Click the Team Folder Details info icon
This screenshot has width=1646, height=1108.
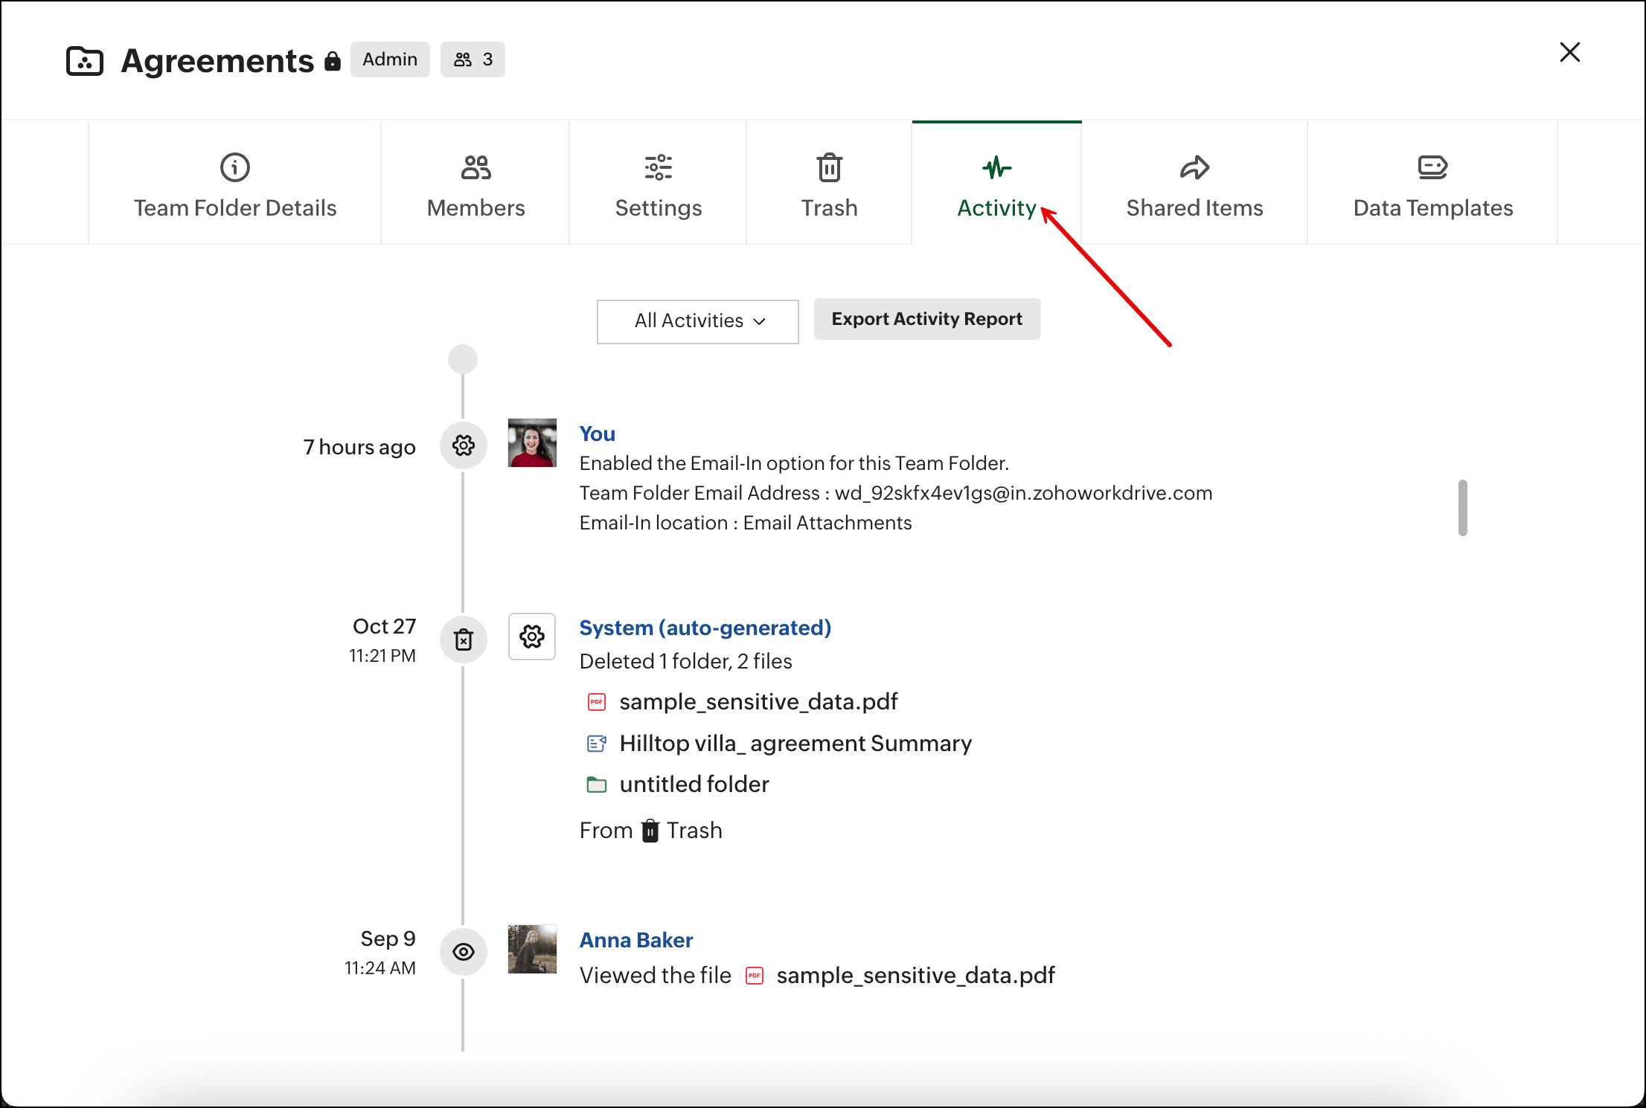coord(235,167)
